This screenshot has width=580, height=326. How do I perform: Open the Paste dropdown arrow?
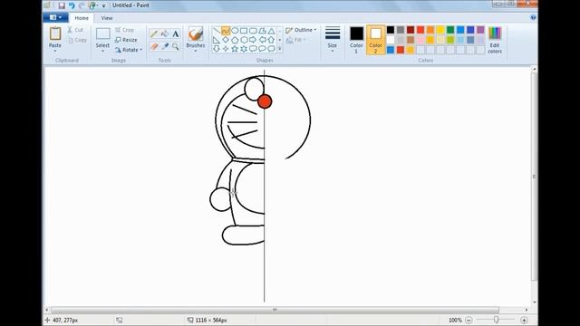click(x=55, y=51)
